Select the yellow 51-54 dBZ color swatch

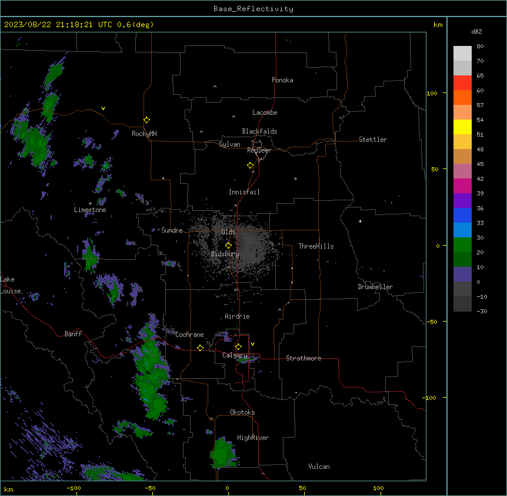[x=462, y=127]
